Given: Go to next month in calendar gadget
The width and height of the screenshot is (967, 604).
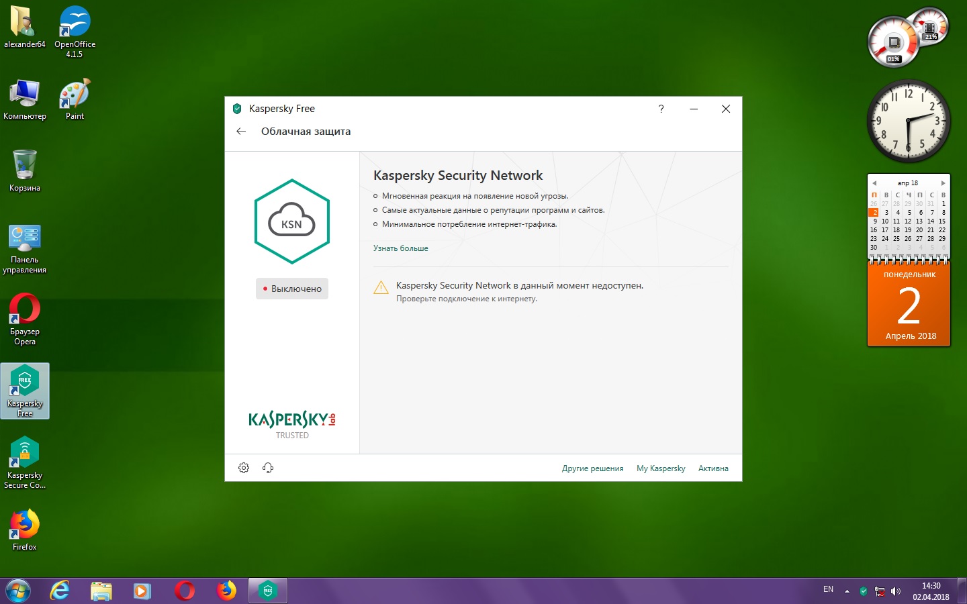Looking at the screenshot, I should [x=943, y=183].
